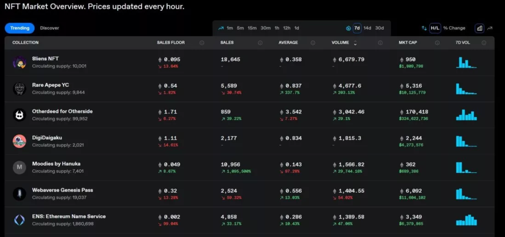Screen dimensions: 505x237
Task: Click the COLLECTION column header
Action: [25, 42]
